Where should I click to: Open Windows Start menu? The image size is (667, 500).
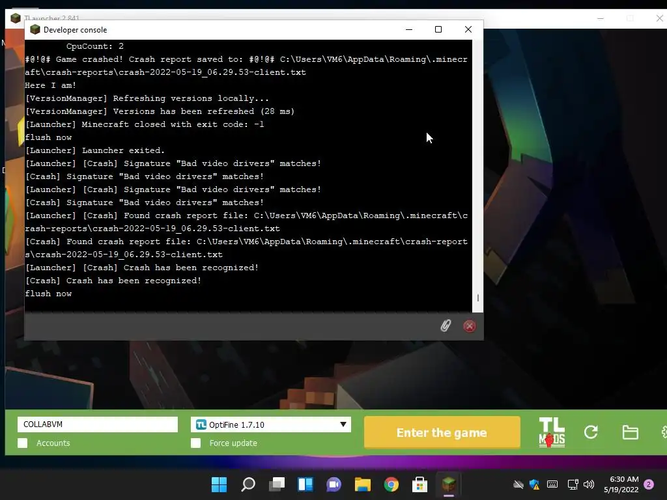click(219, 484)
